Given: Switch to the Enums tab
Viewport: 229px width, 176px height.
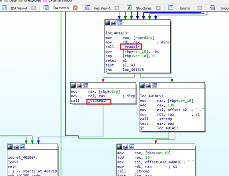Looking at the screenshot, I should 185,8.
